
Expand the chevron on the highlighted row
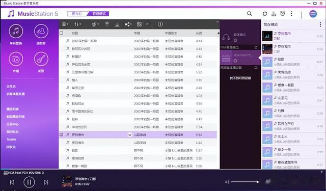click(x=130, y=134)
